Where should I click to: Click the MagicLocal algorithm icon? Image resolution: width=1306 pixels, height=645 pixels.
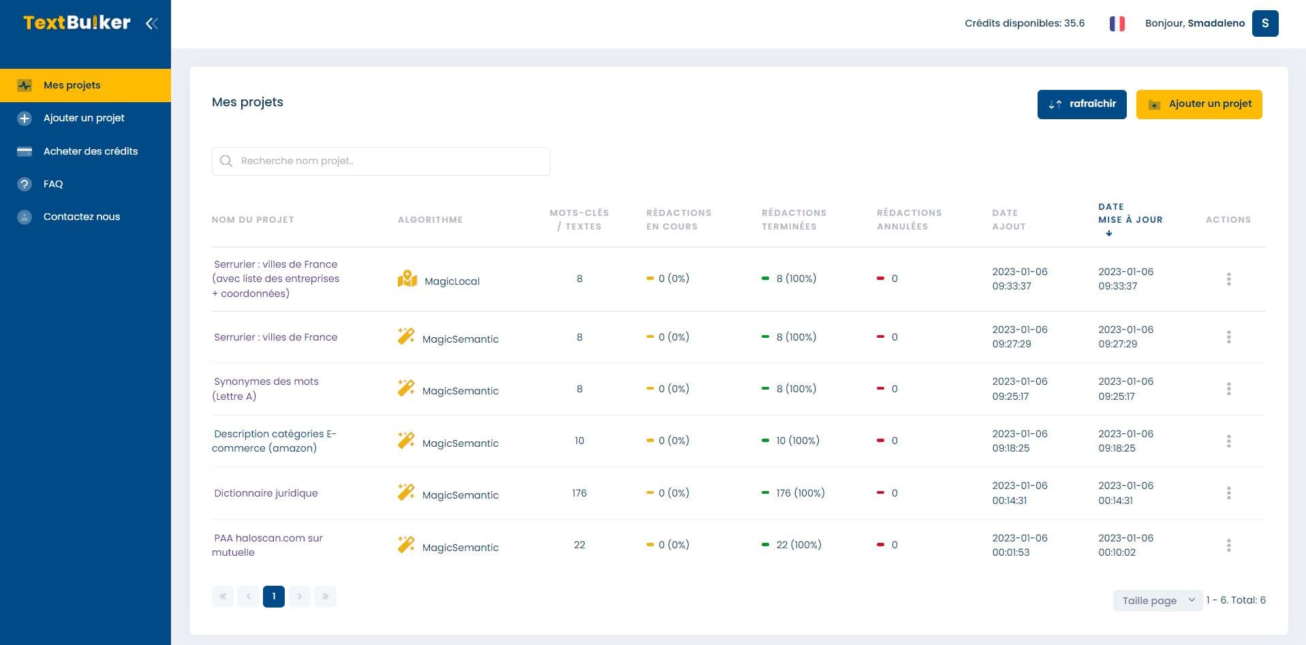click(407, 278)
